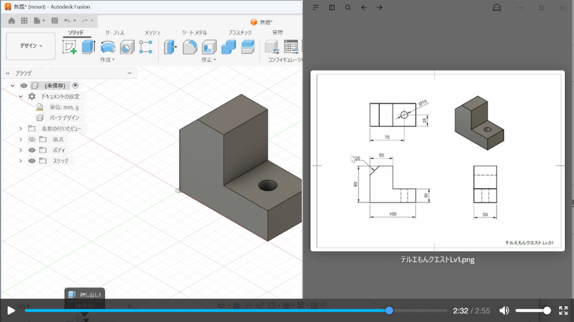Screen dimensions: 574x322
Task: Expand the スケッチ folder
Action: tap(21, 161)
